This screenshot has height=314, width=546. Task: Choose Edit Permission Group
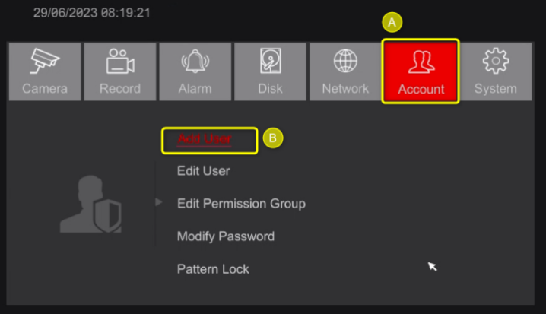241,204
